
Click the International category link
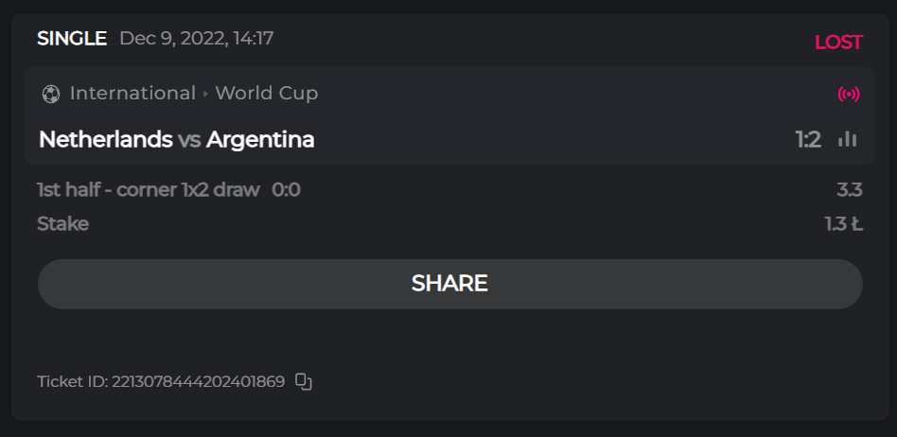[132, 94]
